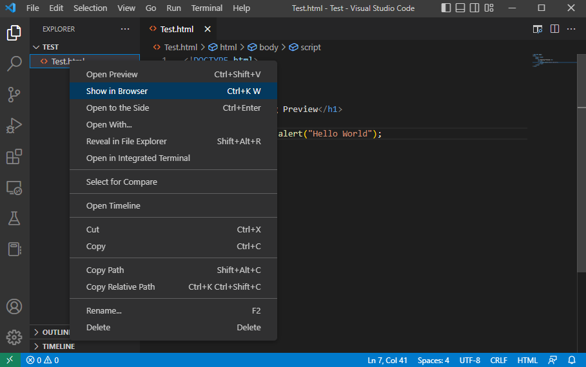Choose Show in Browser
The image size is (586, 367).
[x=173, y=91]
